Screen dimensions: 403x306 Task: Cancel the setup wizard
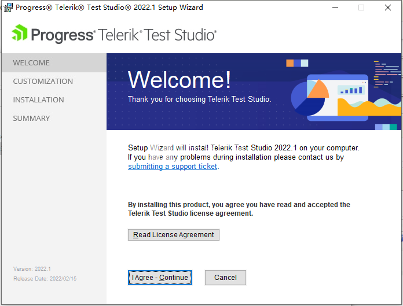point(225,278)
